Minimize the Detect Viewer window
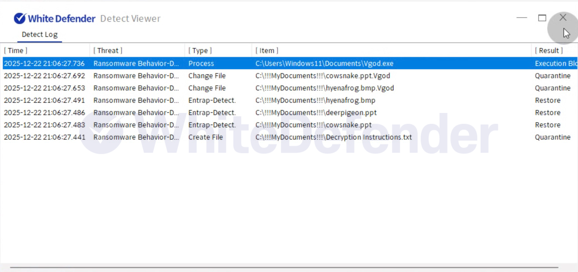578x272 pixels. click(522, 18)
